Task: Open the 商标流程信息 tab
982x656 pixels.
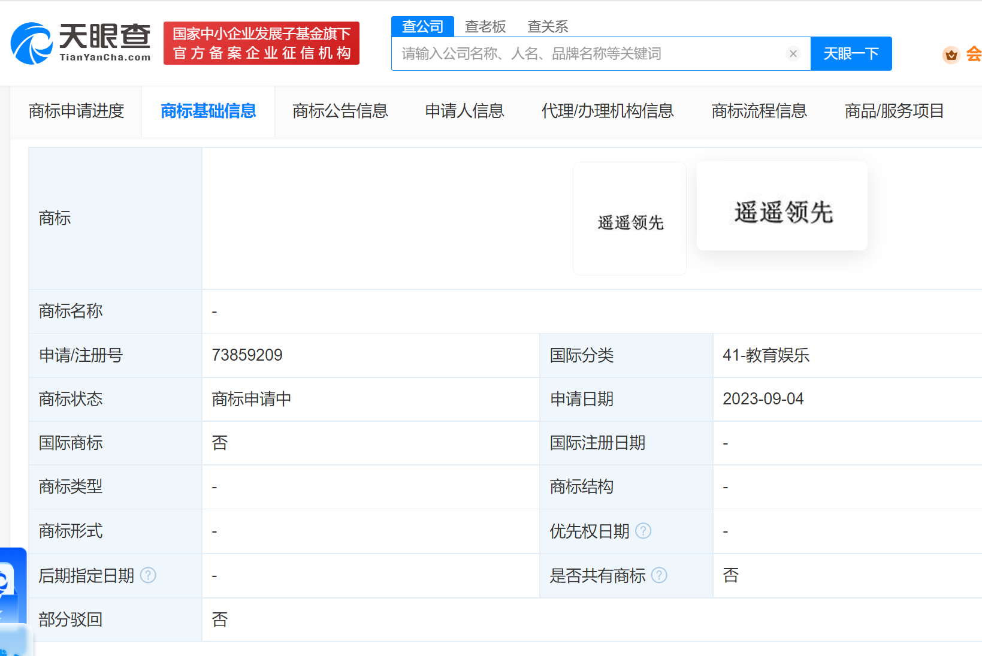Action: pos(759,111)
